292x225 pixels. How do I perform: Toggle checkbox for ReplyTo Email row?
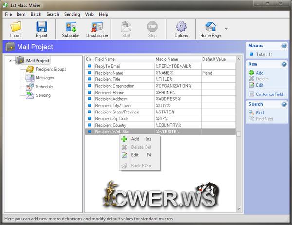click(x=89, y=66)
